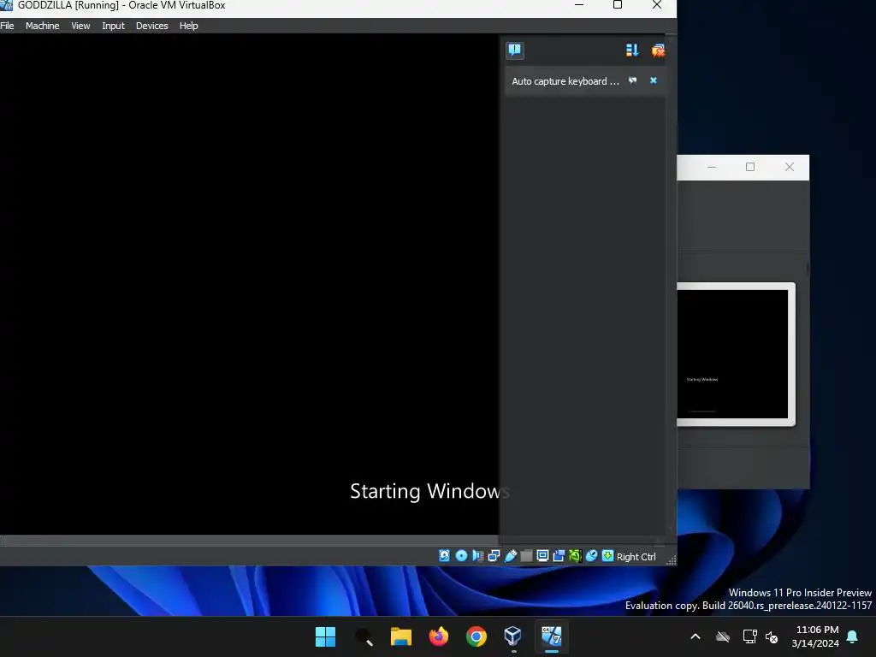Image resolution: width=876 pixels, height=657 pixels.
Task: Open the Windows notification bell
Action: tap(853, 636)
